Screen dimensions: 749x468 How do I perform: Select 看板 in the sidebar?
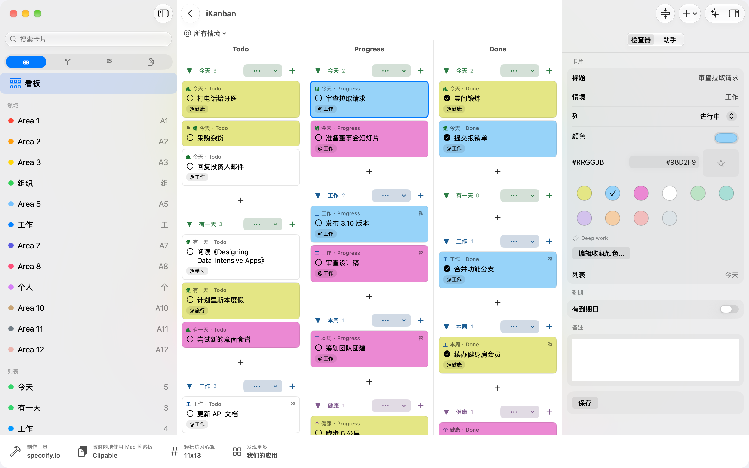tap(88, 83)
